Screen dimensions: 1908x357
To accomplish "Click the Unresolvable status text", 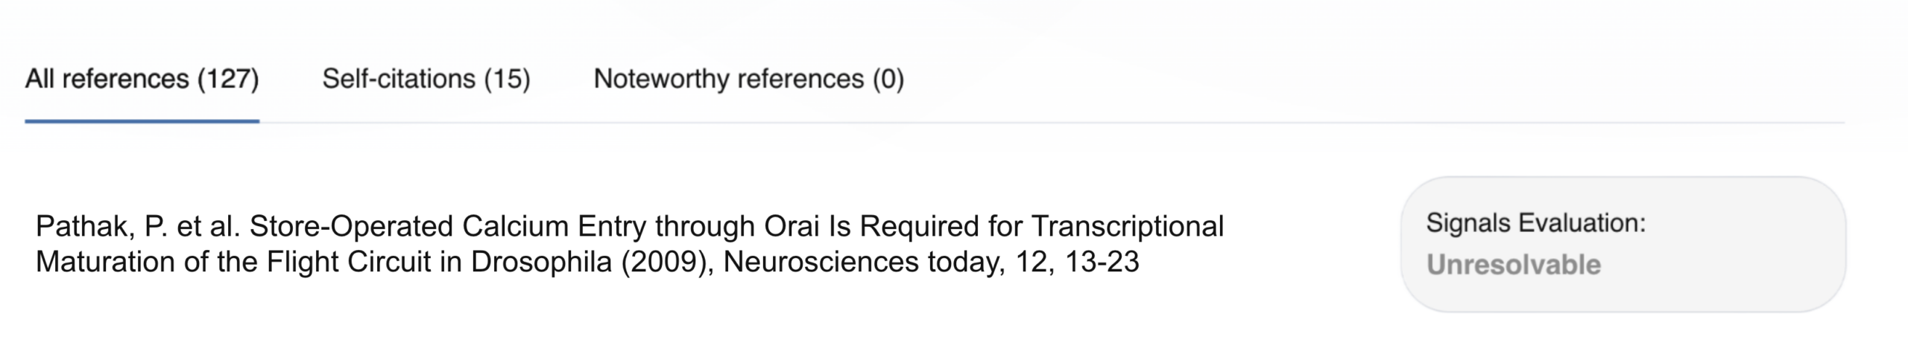I will [x=1513, y=265].
